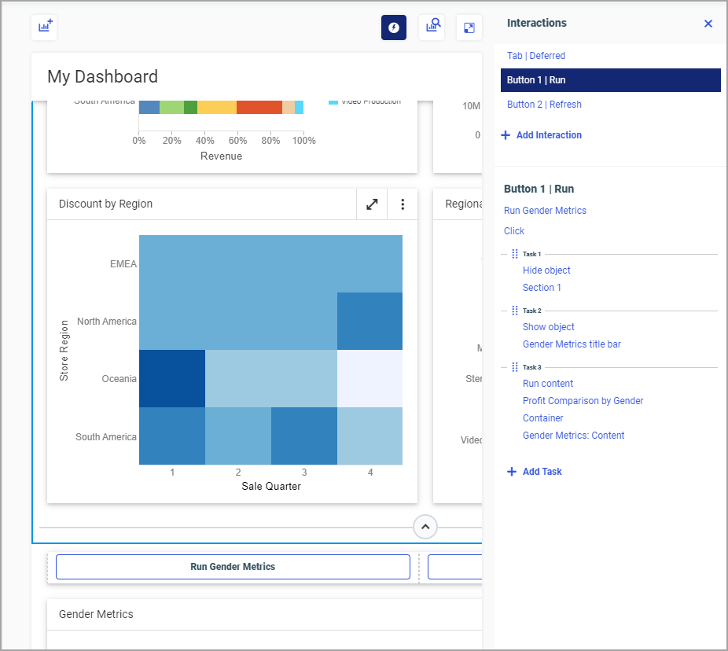Click the add chart icon at top left

point(44,28)
